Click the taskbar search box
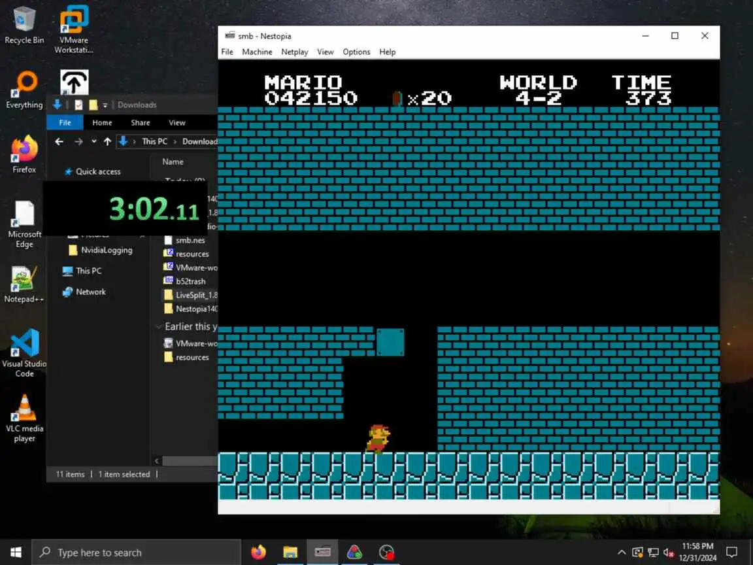The height and width of the screenshot is (565, 753). pyautogui.click(x=136, y=553)
